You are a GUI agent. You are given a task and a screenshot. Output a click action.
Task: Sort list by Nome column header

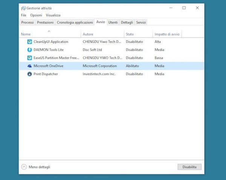click(x=26, y=34)
